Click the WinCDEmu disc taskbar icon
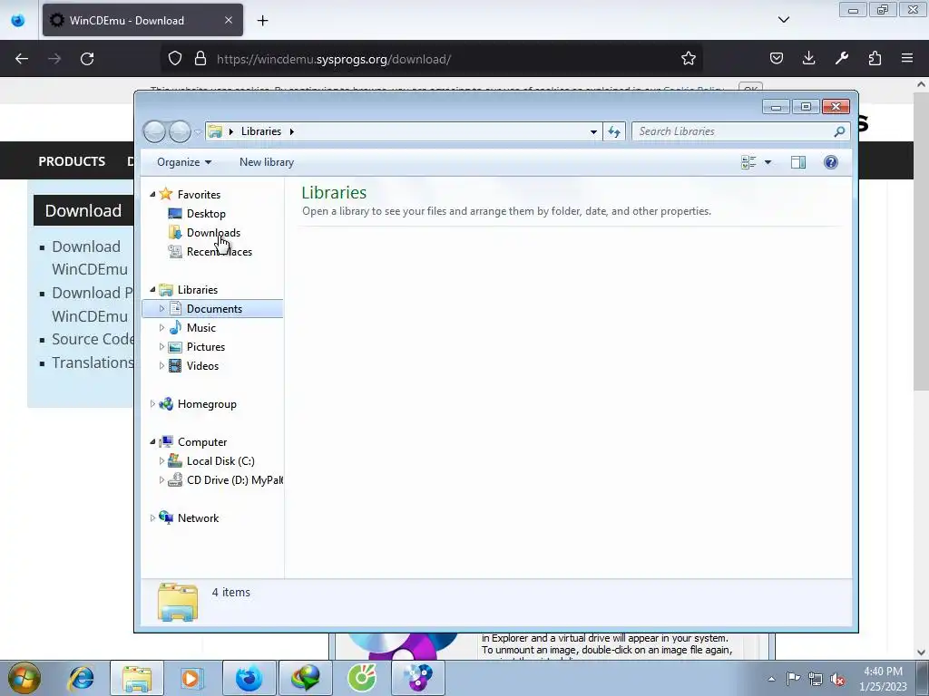 click(417, 678)
